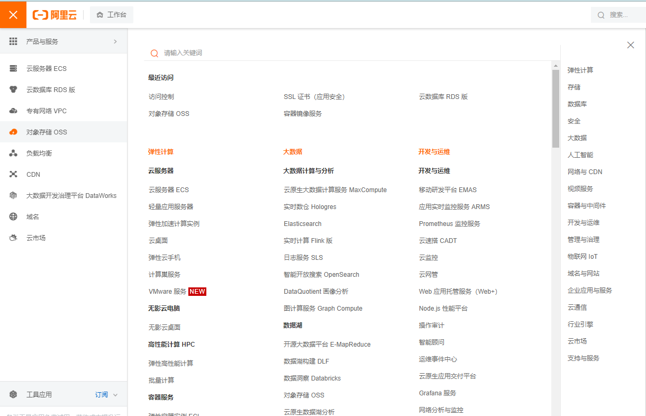Click the grid icon next to 产品与服务
This screenshot has height=416, width=646.
pyautogui.click(x=13, y=41)
